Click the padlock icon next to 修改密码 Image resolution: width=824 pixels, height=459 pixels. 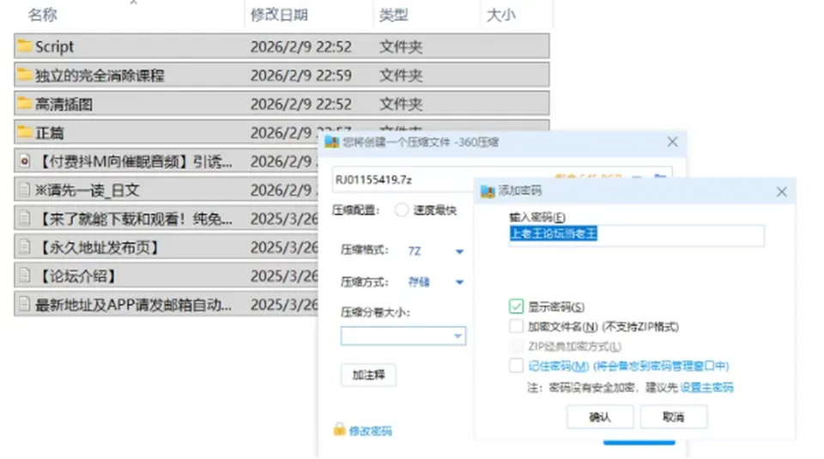[x=340, y=430]
